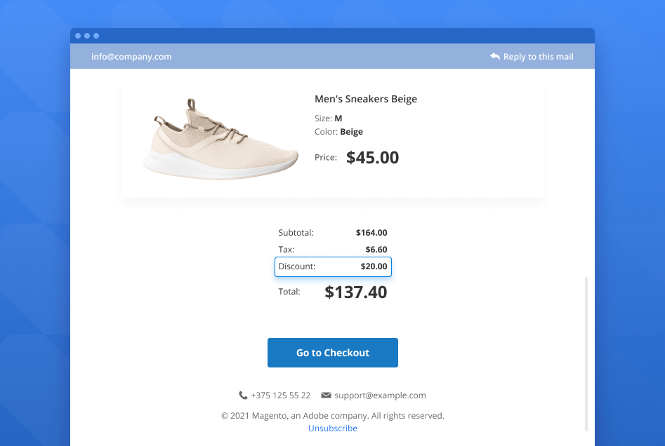This screenshot has height=446, width=665.
Task: Click the support@example.com email address
Action: click(380, 396)
